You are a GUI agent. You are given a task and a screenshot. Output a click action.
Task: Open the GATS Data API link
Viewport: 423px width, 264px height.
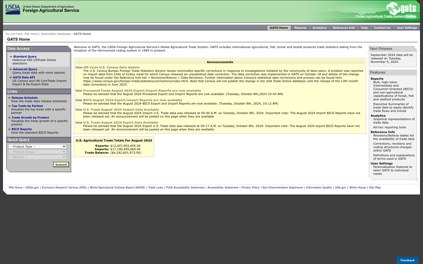tap(24, 78)
